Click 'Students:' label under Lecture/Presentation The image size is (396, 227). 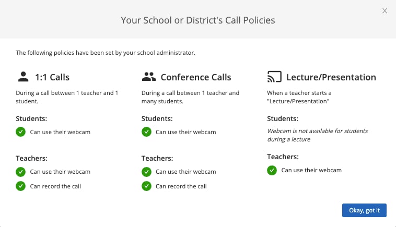(x=283, y=118)
